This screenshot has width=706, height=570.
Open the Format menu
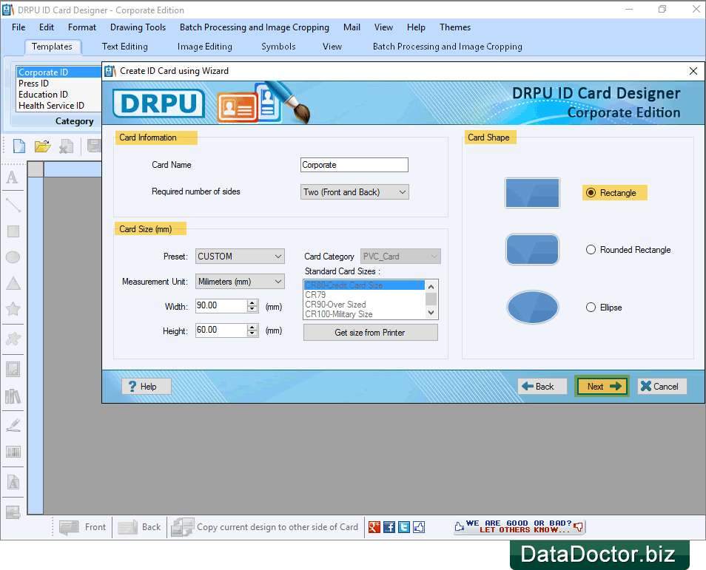[x=82, y=27]
